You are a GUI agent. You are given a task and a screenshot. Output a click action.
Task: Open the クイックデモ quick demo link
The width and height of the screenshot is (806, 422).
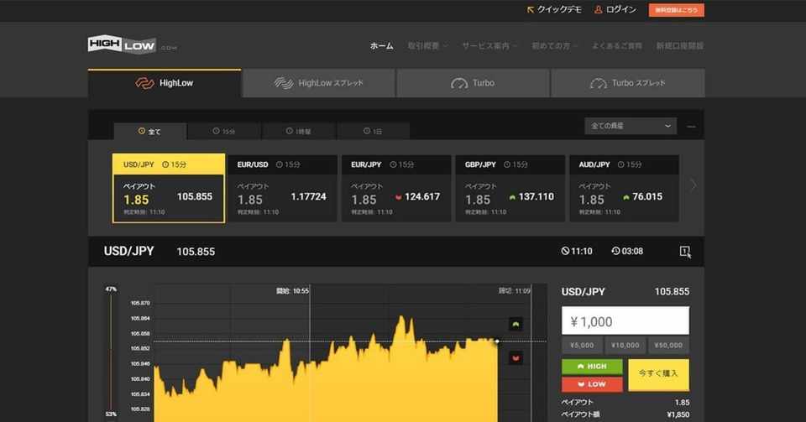point(554,9)
